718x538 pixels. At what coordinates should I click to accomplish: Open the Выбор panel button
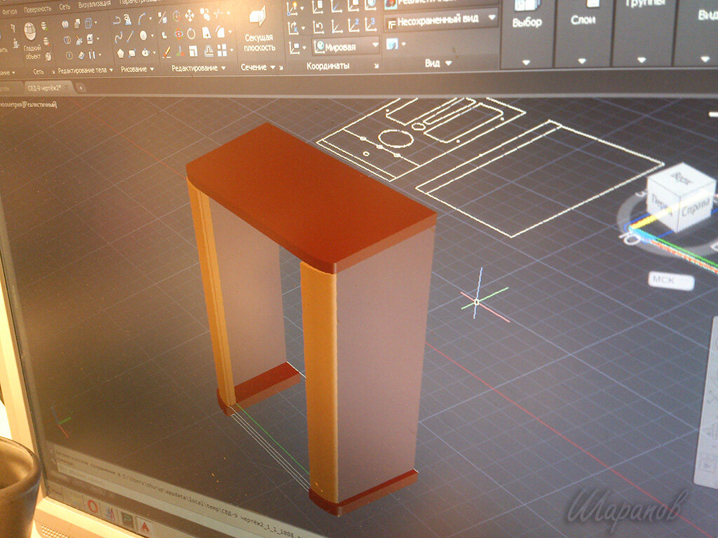(527, 15)
